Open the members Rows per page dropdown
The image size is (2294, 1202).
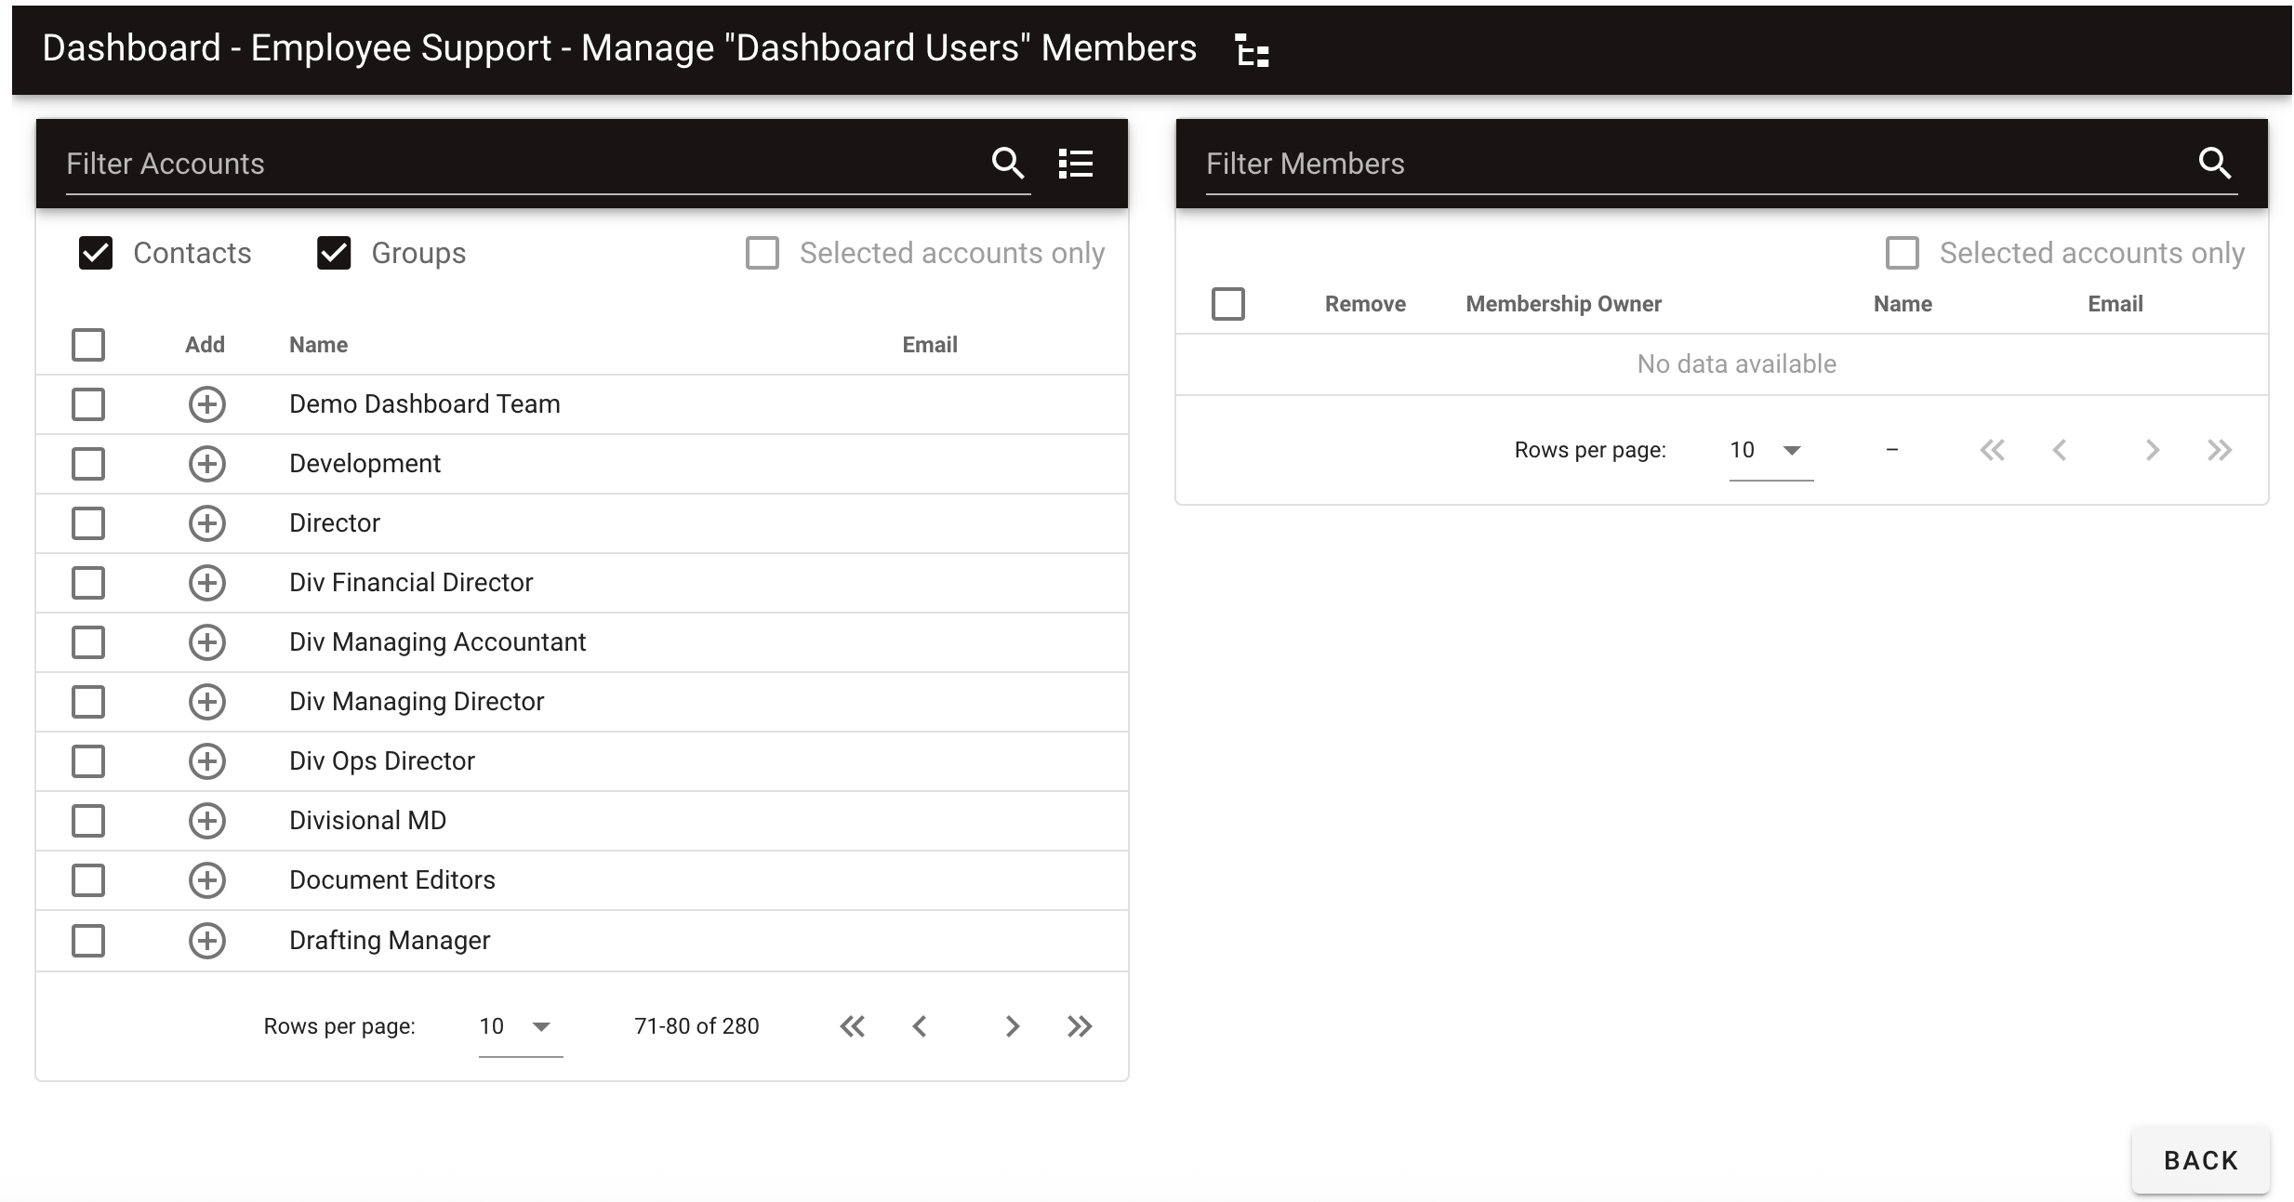(x=1769, y=450)
